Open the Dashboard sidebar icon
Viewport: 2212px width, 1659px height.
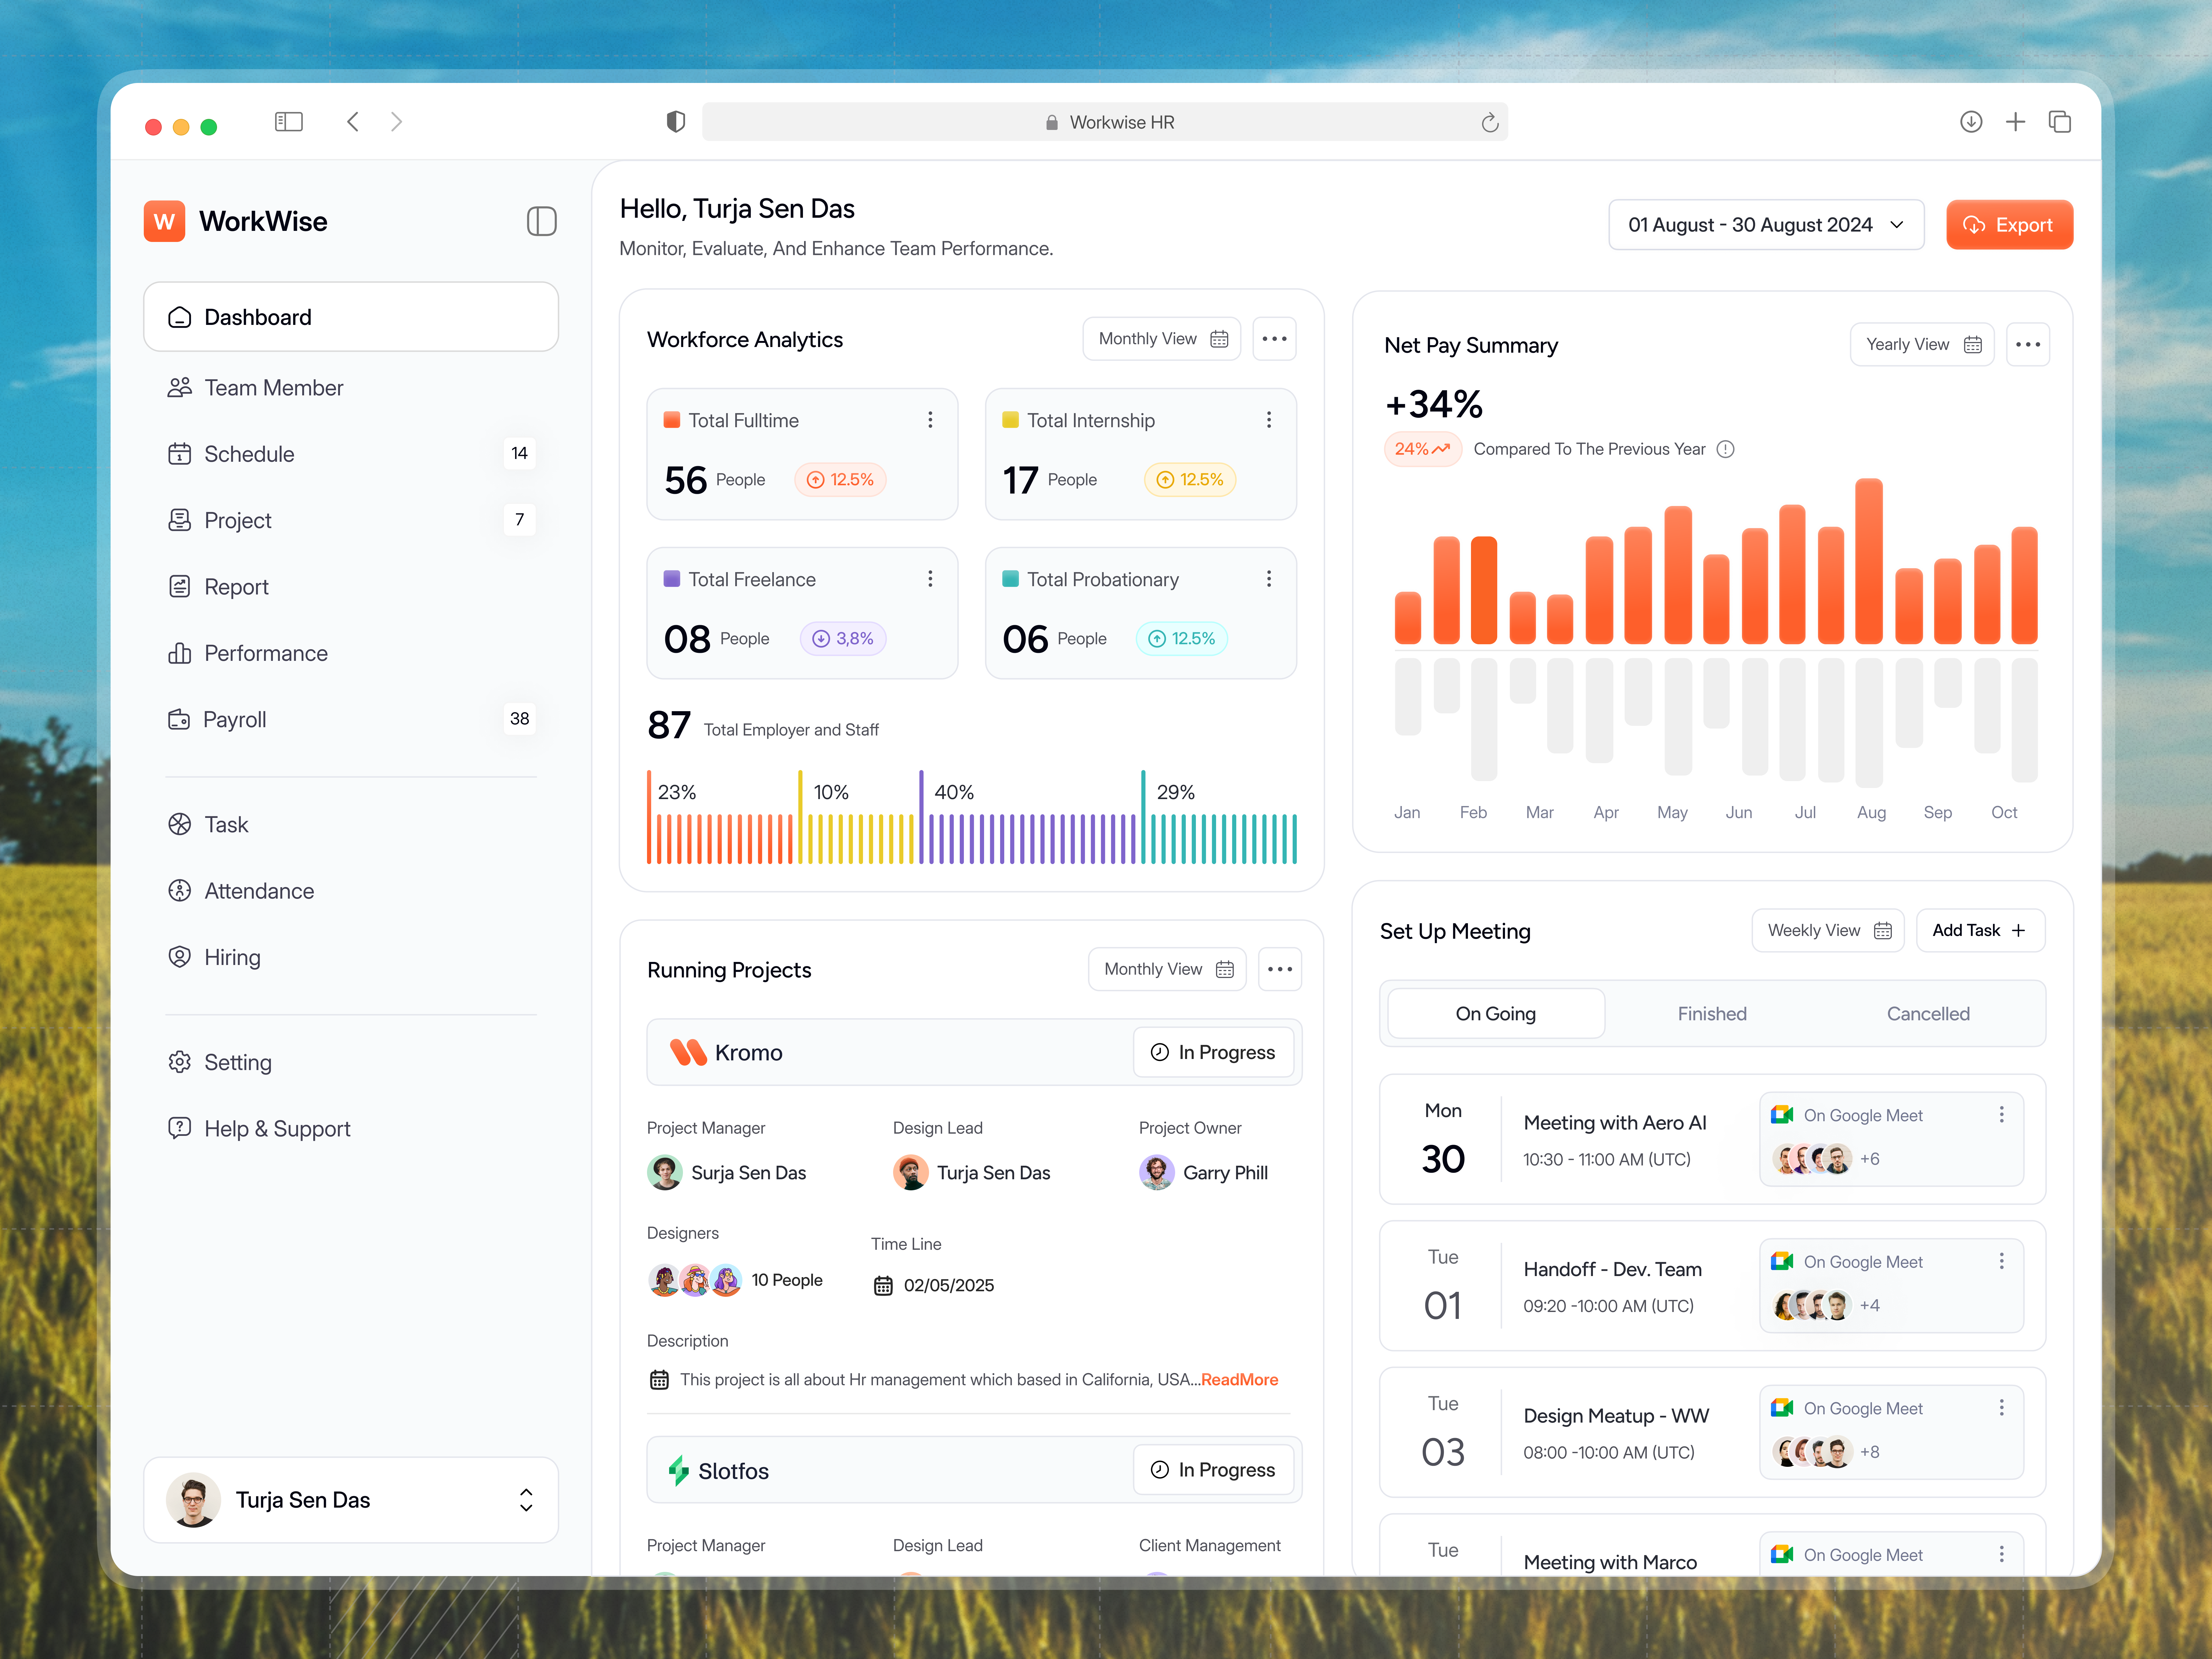click(x=180, y=317)
